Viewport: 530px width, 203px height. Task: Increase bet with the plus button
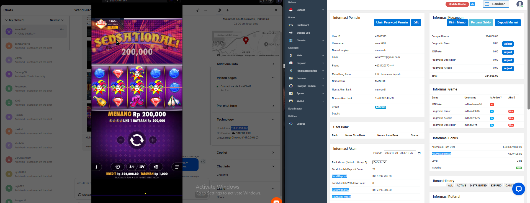pyautogui.click(x=153, y=140)
